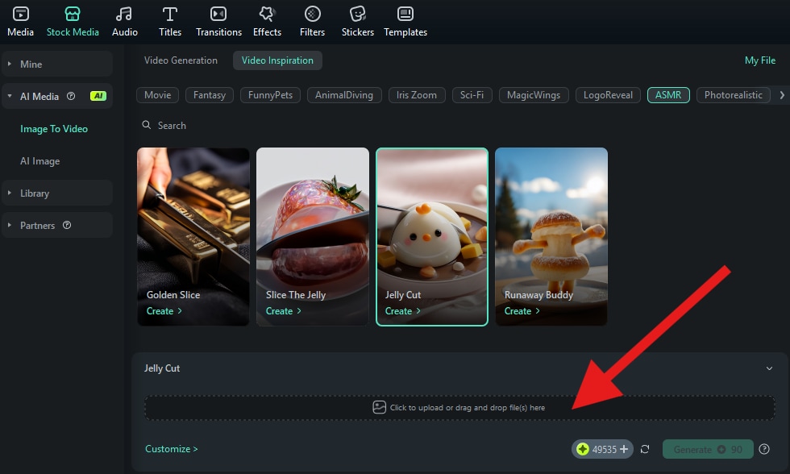This screenshot has width=790, height=474.
Task: Select the Photorealistic category chip
Action: click(733, 95)
